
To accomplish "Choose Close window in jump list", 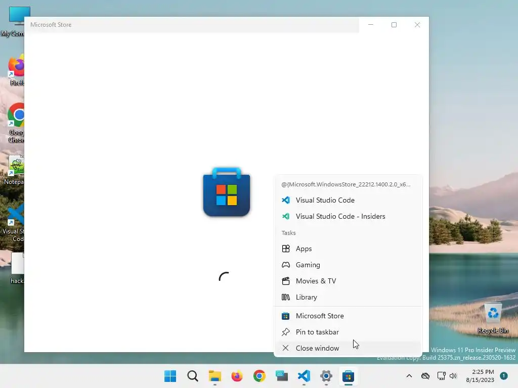I will pos(348,348).
